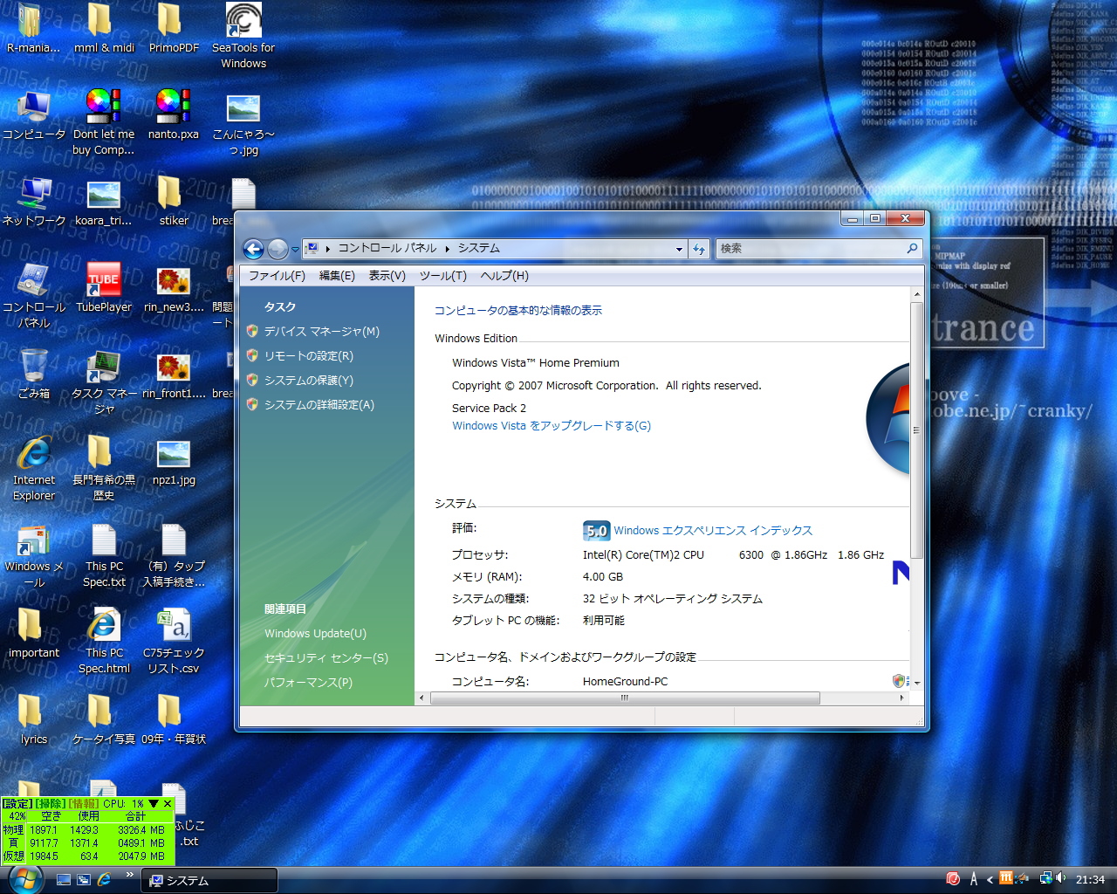This screenshot has height=894, width=1117.
Task: Expand the chevron after コントロール パネル breadcrumb
Action: click(448, 249)
